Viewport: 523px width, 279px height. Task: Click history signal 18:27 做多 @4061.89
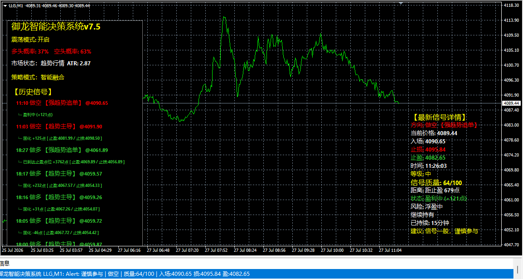point(62,151)
